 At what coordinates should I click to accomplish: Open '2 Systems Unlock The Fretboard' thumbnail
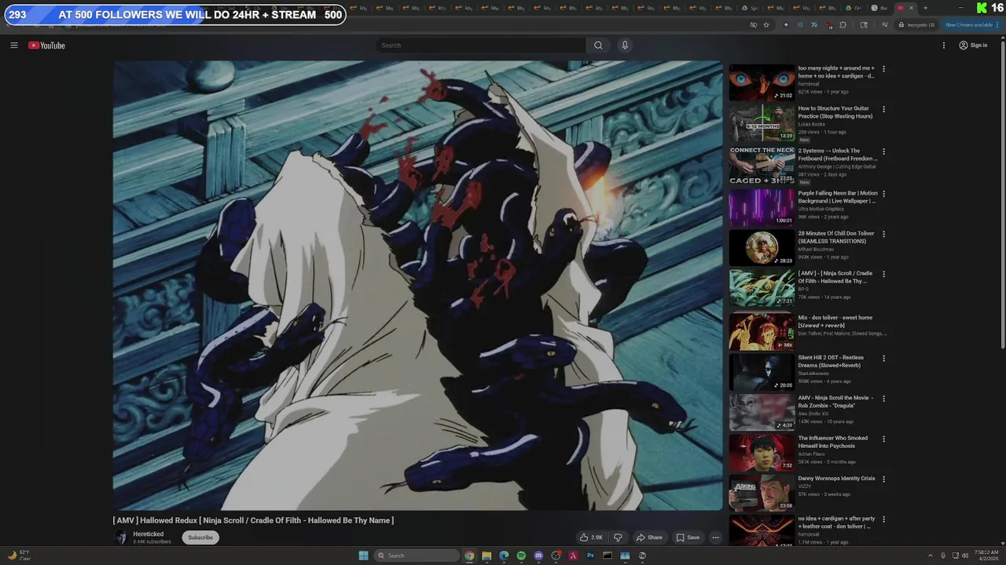point(762,165)
